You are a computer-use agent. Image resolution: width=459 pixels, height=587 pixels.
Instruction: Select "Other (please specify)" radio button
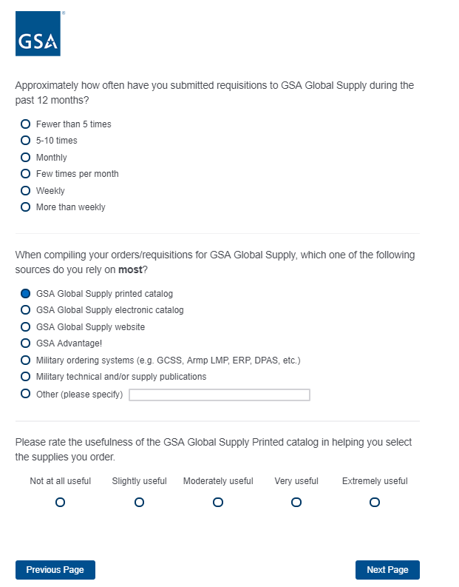(x=26, y=394)
